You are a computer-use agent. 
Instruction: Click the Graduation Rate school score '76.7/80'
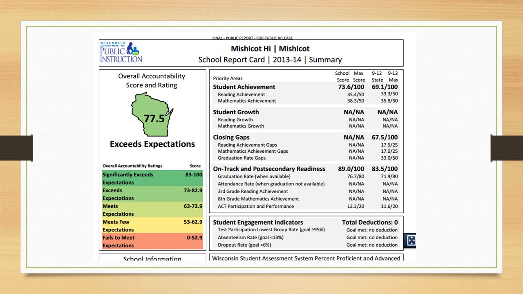[355, 176]
